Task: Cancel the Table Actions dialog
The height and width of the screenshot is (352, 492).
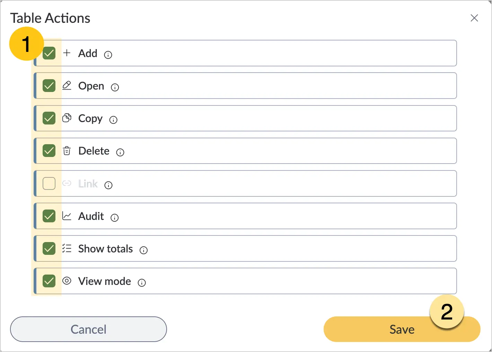Action: click(88, 329)
